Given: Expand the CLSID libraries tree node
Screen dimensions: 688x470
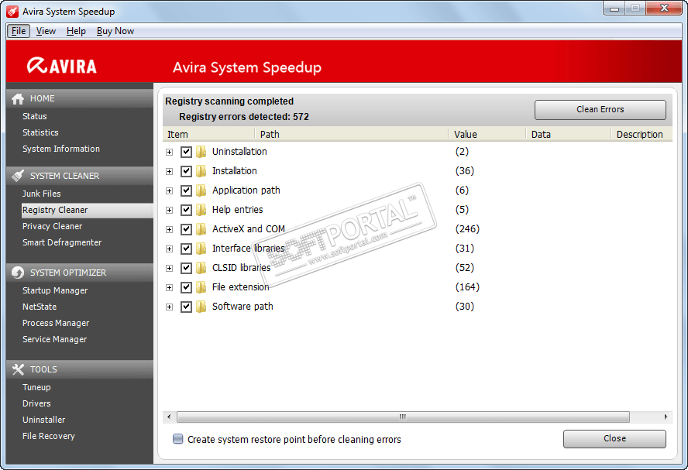Looking at the screenshot, I should click(x=170, y=268).
